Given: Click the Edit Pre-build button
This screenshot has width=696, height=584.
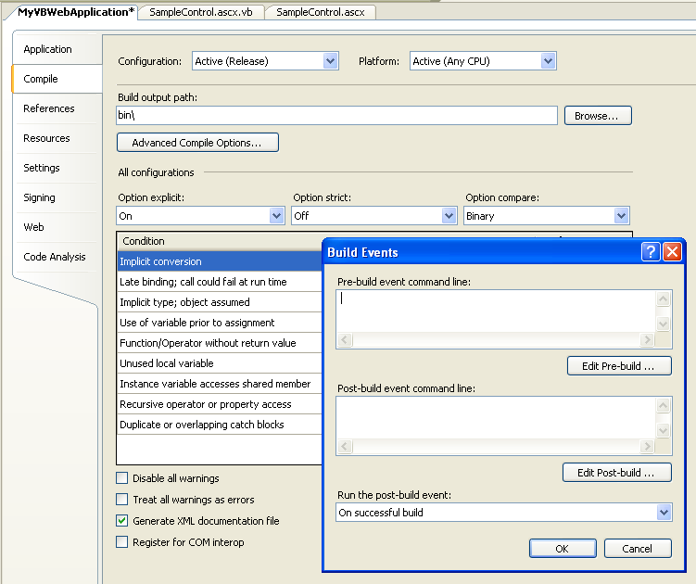Looking at the screenshot, I should click(619, 366).
